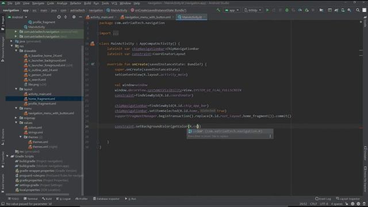Hide the Project panel with the minus icon
This screenshot has height=207, width=368.
80,17
